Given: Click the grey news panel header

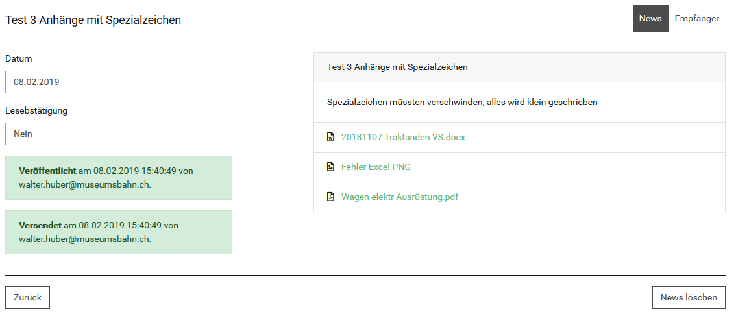Looking at the screenshot, I should click(519, 67).
